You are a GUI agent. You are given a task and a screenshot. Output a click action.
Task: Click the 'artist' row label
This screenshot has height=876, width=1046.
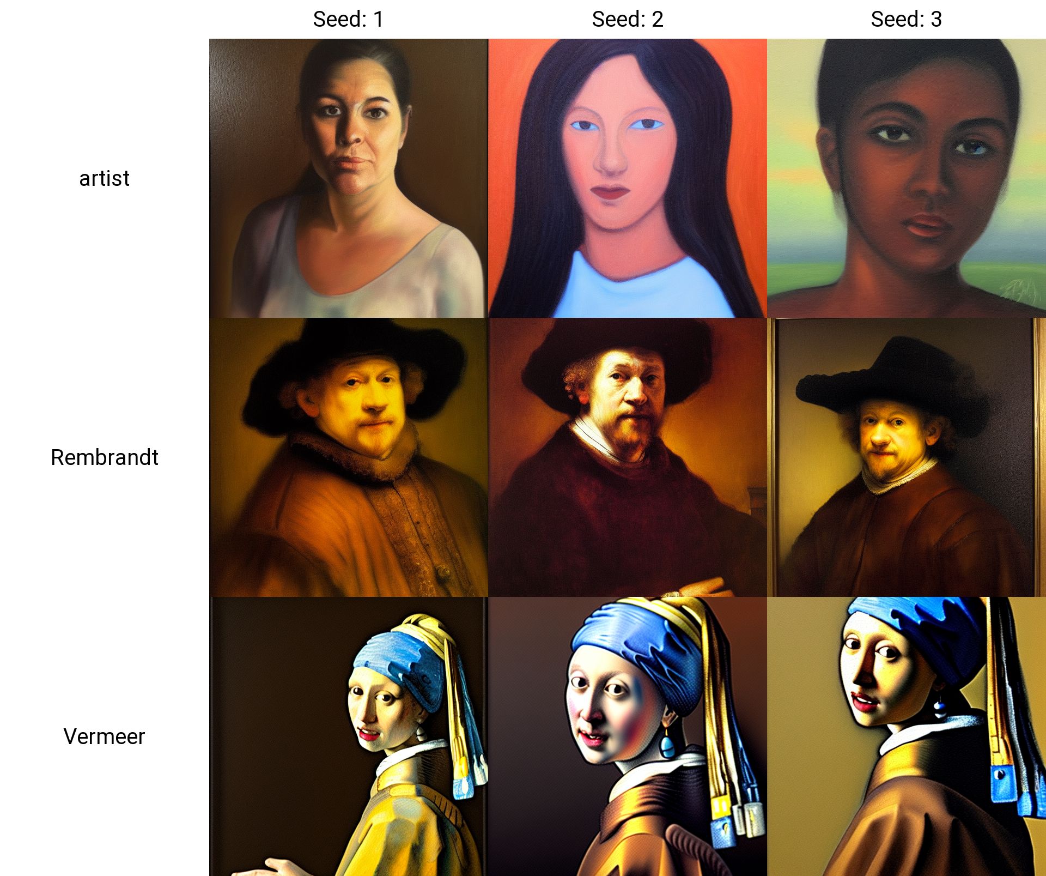tap(104, 179)
